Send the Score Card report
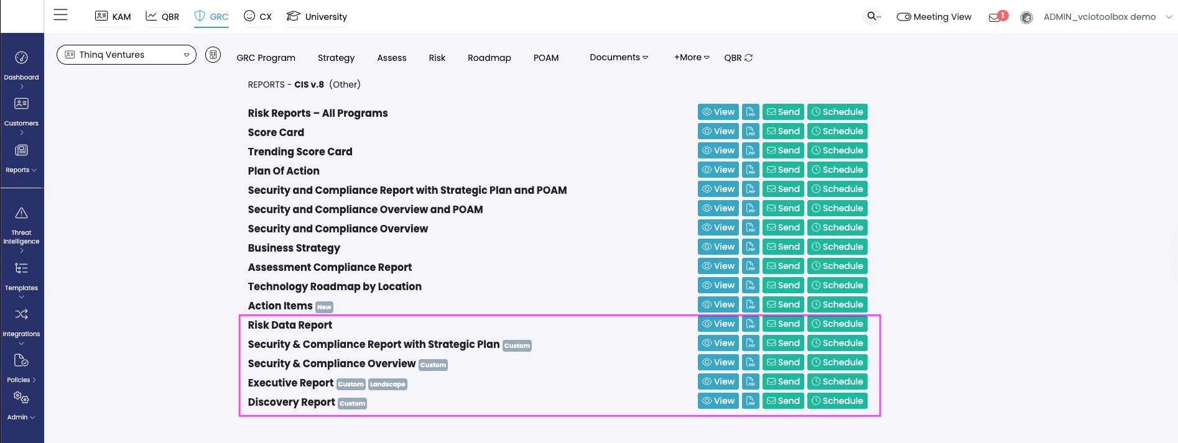This screenshot has width=1178, height=443. point(783,131)
